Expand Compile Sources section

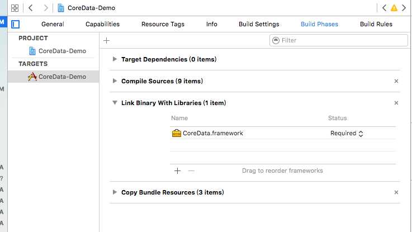(115, 81)
